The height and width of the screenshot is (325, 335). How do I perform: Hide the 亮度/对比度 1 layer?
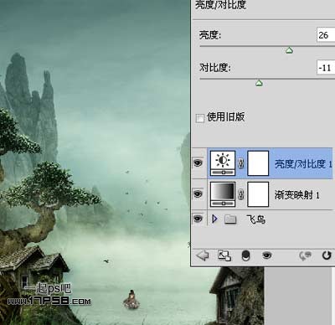pos(198,162)
